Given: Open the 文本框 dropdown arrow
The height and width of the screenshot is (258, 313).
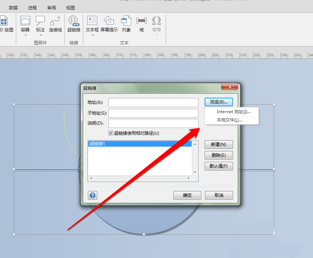Looking at the screenshot, I should coord(92,35).
